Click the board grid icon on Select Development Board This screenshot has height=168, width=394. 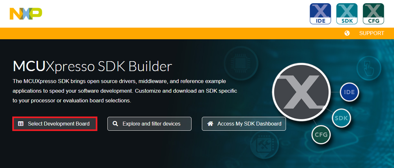(21, 124)
